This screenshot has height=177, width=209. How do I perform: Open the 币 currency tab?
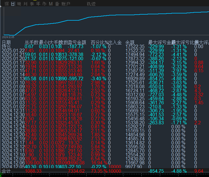(x=44, y=4)
